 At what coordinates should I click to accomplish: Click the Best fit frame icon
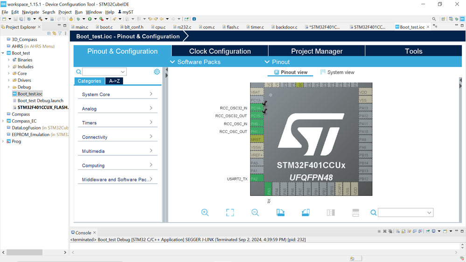click(x=230, y=213)
